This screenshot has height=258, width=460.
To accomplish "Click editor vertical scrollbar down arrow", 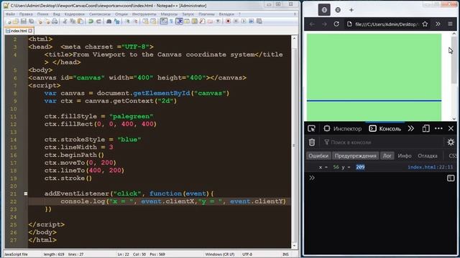I will click(x=294, y=245).
